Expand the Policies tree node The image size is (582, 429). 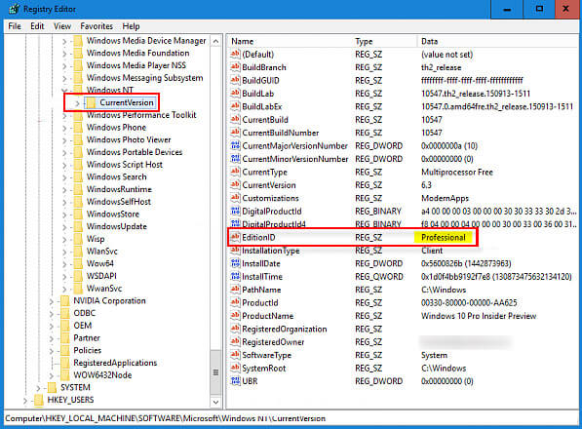pyautogui.click(x=52, y=351)
